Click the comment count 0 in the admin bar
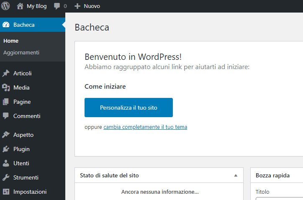Screen dimensions: 303x200 tap(65, 6)
